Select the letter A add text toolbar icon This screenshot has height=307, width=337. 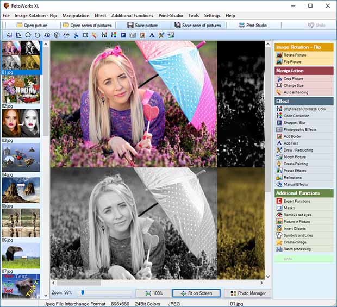point(152,35)
